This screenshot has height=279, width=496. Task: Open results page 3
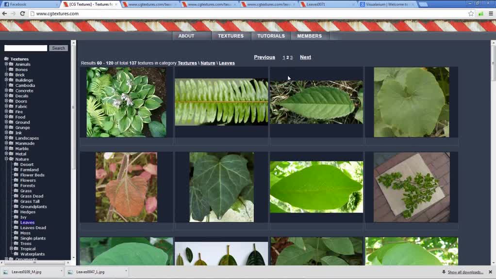click(291, 58)
